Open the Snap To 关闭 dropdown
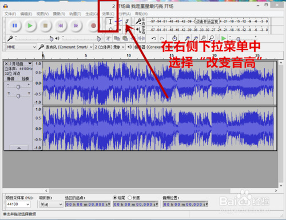This screenshot has height=220, width=286. 51,205
